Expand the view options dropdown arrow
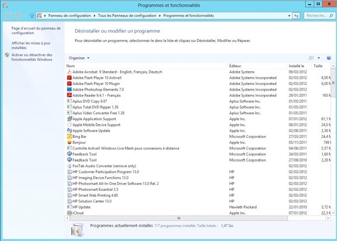Image resolution: width=337 pixels, height=241 pixels. coord(319,58)
